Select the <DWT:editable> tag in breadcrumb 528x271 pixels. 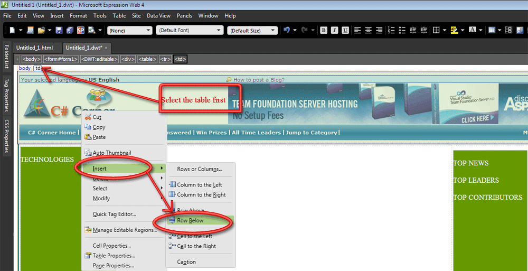[x=99, y=59]
